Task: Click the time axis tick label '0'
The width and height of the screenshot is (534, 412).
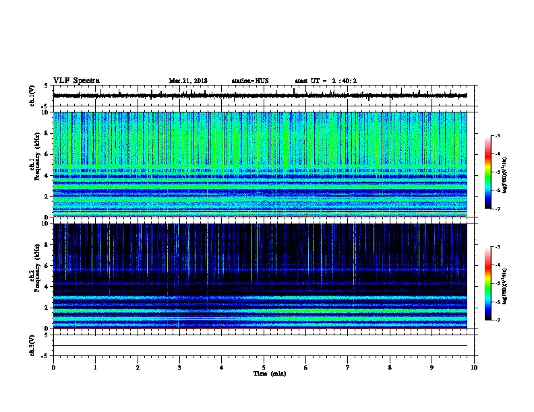Action: pyautogui.click(x=53, y=368)
